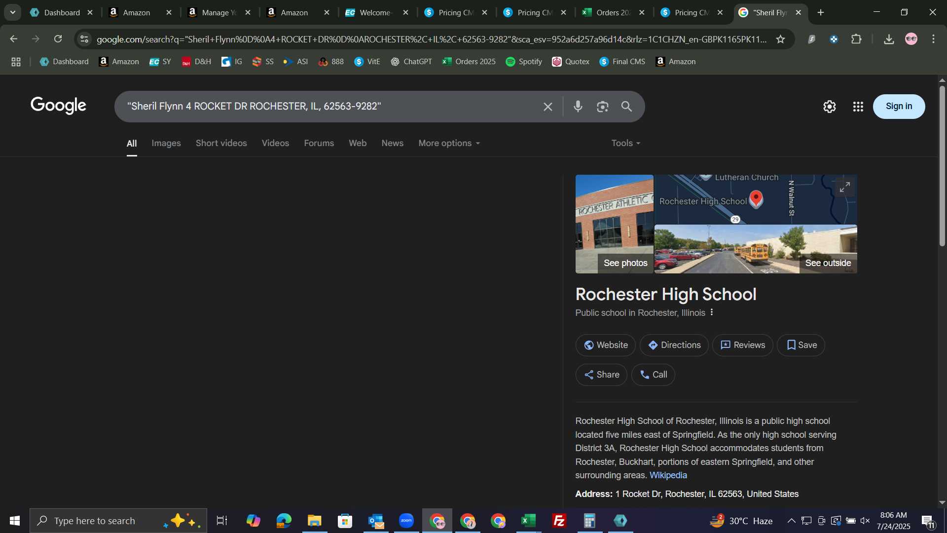Open the Final CMS bookmark
The height and width of the screenshot is (533, 947).
click(622, 62)
